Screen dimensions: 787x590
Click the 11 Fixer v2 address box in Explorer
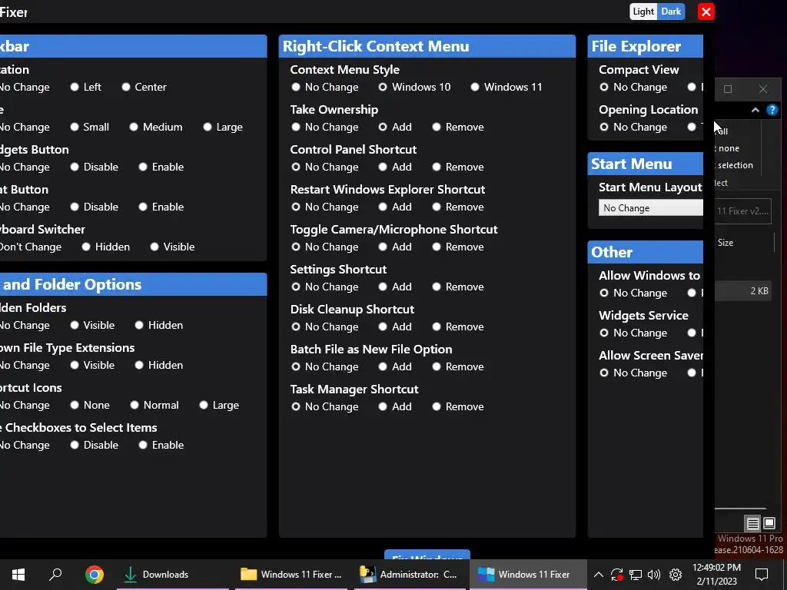click(743, 211)
